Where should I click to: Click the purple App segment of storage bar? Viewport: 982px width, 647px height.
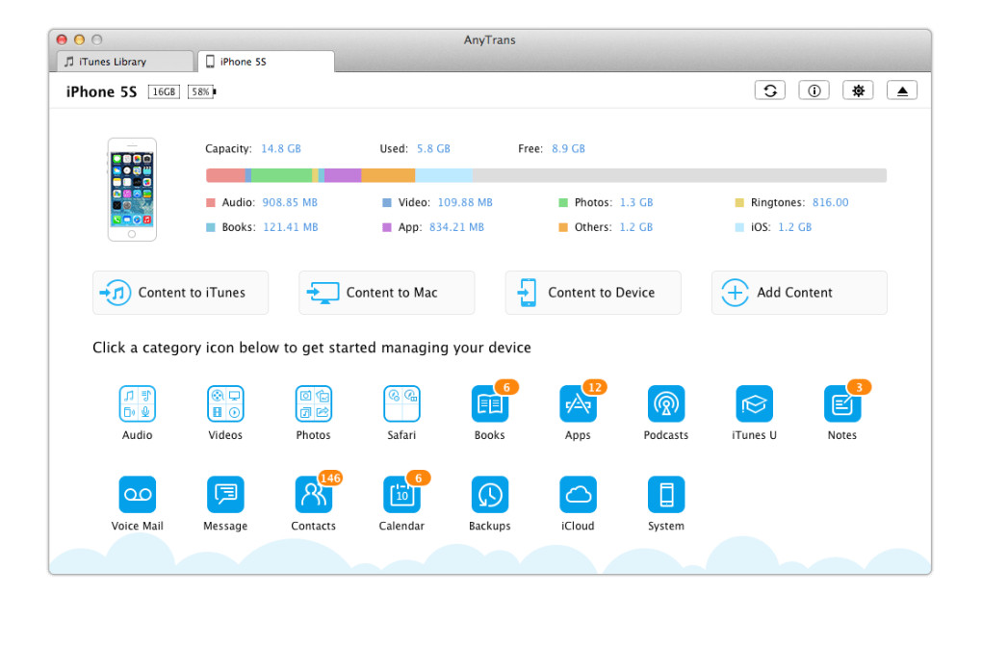343,175
